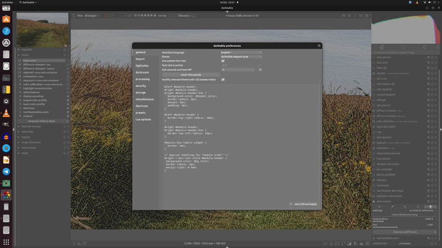The height and width of the screenshot is (248, 442).
Task: Click the fifth star rating filter
Action: 155,15
